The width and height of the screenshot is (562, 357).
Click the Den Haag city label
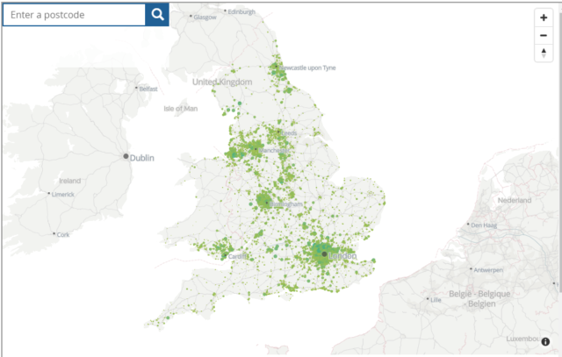pos(485,225)
